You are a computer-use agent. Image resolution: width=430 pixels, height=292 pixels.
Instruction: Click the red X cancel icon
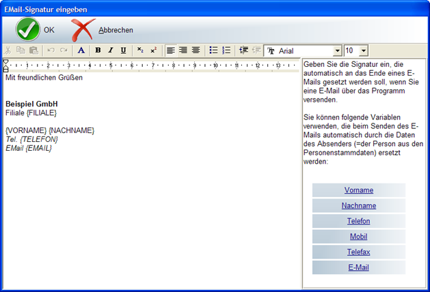83,29
